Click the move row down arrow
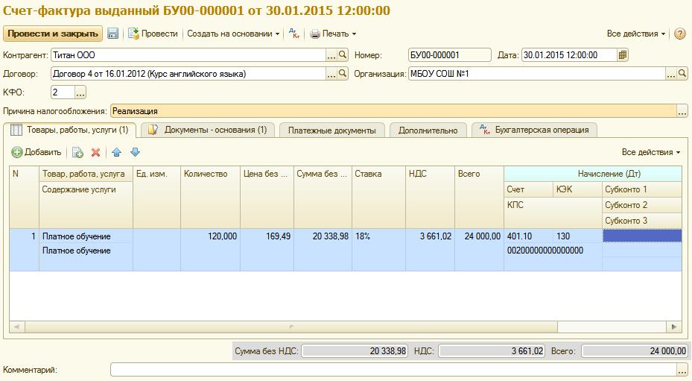Viewport: 692px width, 381px height. (135, 153)
